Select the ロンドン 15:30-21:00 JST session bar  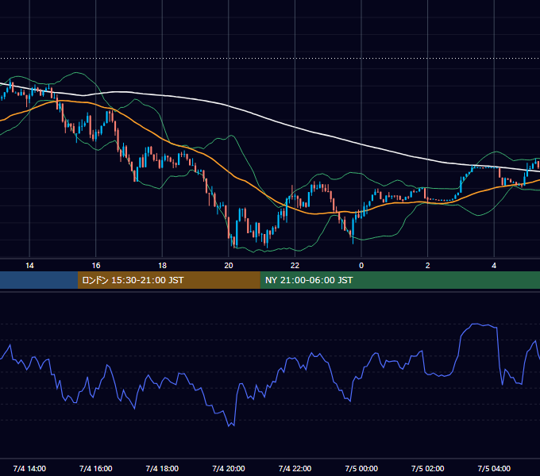pyautogui.click(x=168, y=280)
